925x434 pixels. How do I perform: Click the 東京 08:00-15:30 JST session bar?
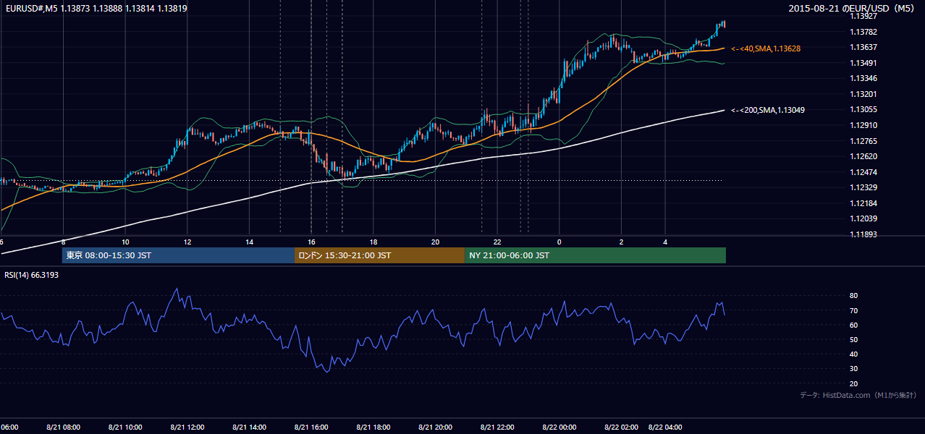point(178,255)
